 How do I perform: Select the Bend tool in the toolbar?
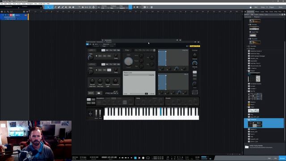70,7
